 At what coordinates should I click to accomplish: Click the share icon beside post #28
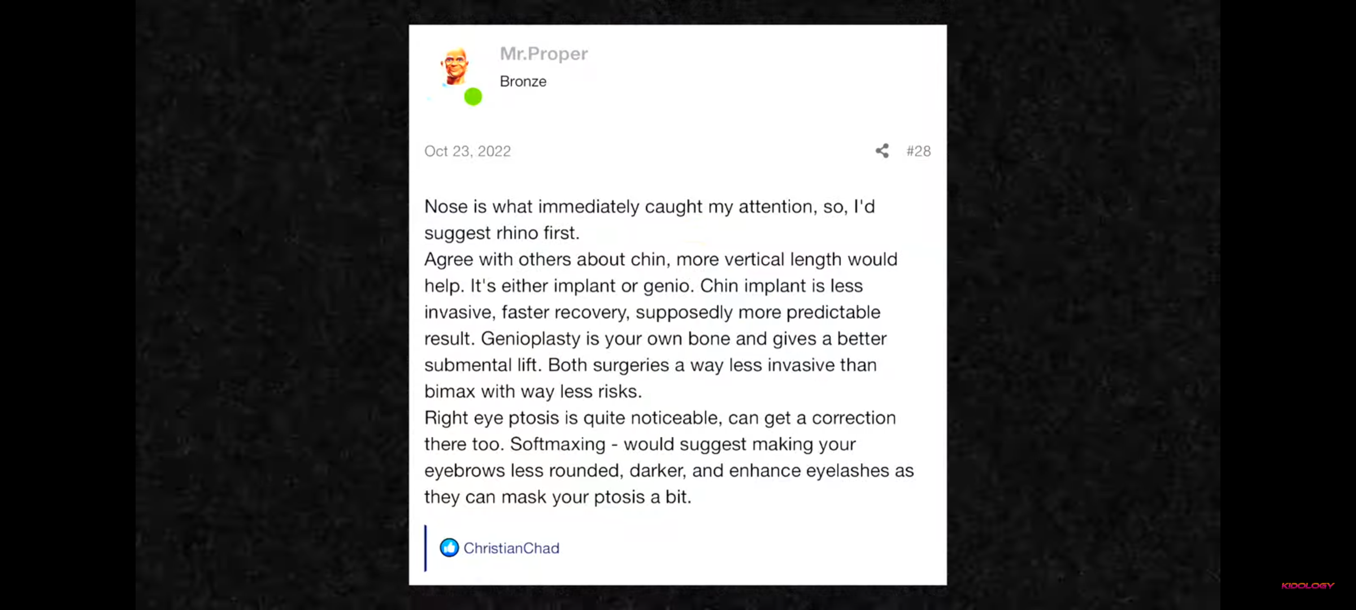(882, 151)
